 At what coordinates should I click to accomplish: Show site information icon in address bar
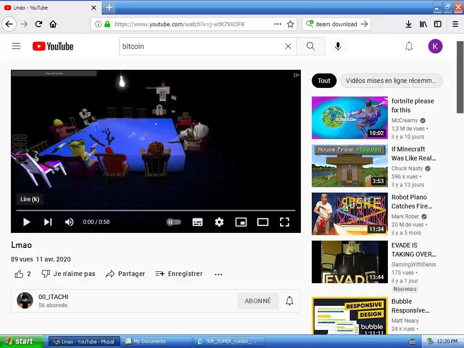tap(98, 24)
